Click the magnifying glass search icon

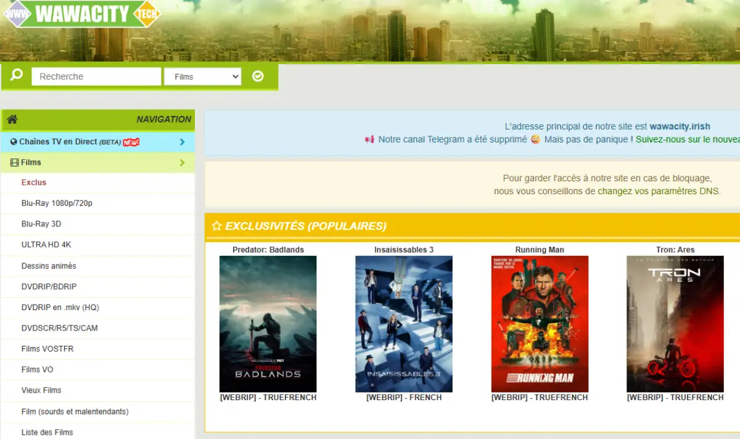pos(17,75)
